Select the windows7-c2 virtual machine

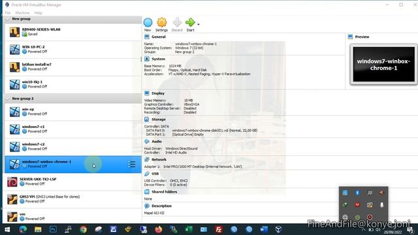point(73,147)
